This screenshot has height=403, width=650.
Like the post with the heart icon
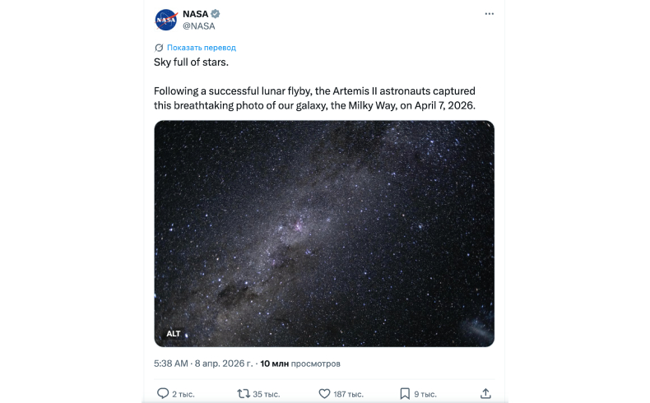[324, 393]
